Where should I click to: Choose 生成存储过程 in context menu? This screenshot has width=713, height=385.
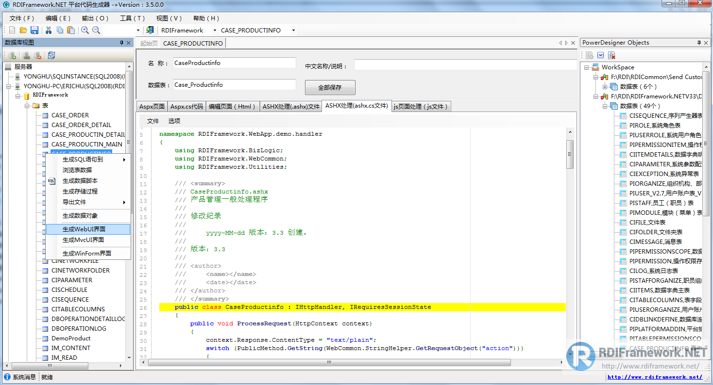(88, 192)
